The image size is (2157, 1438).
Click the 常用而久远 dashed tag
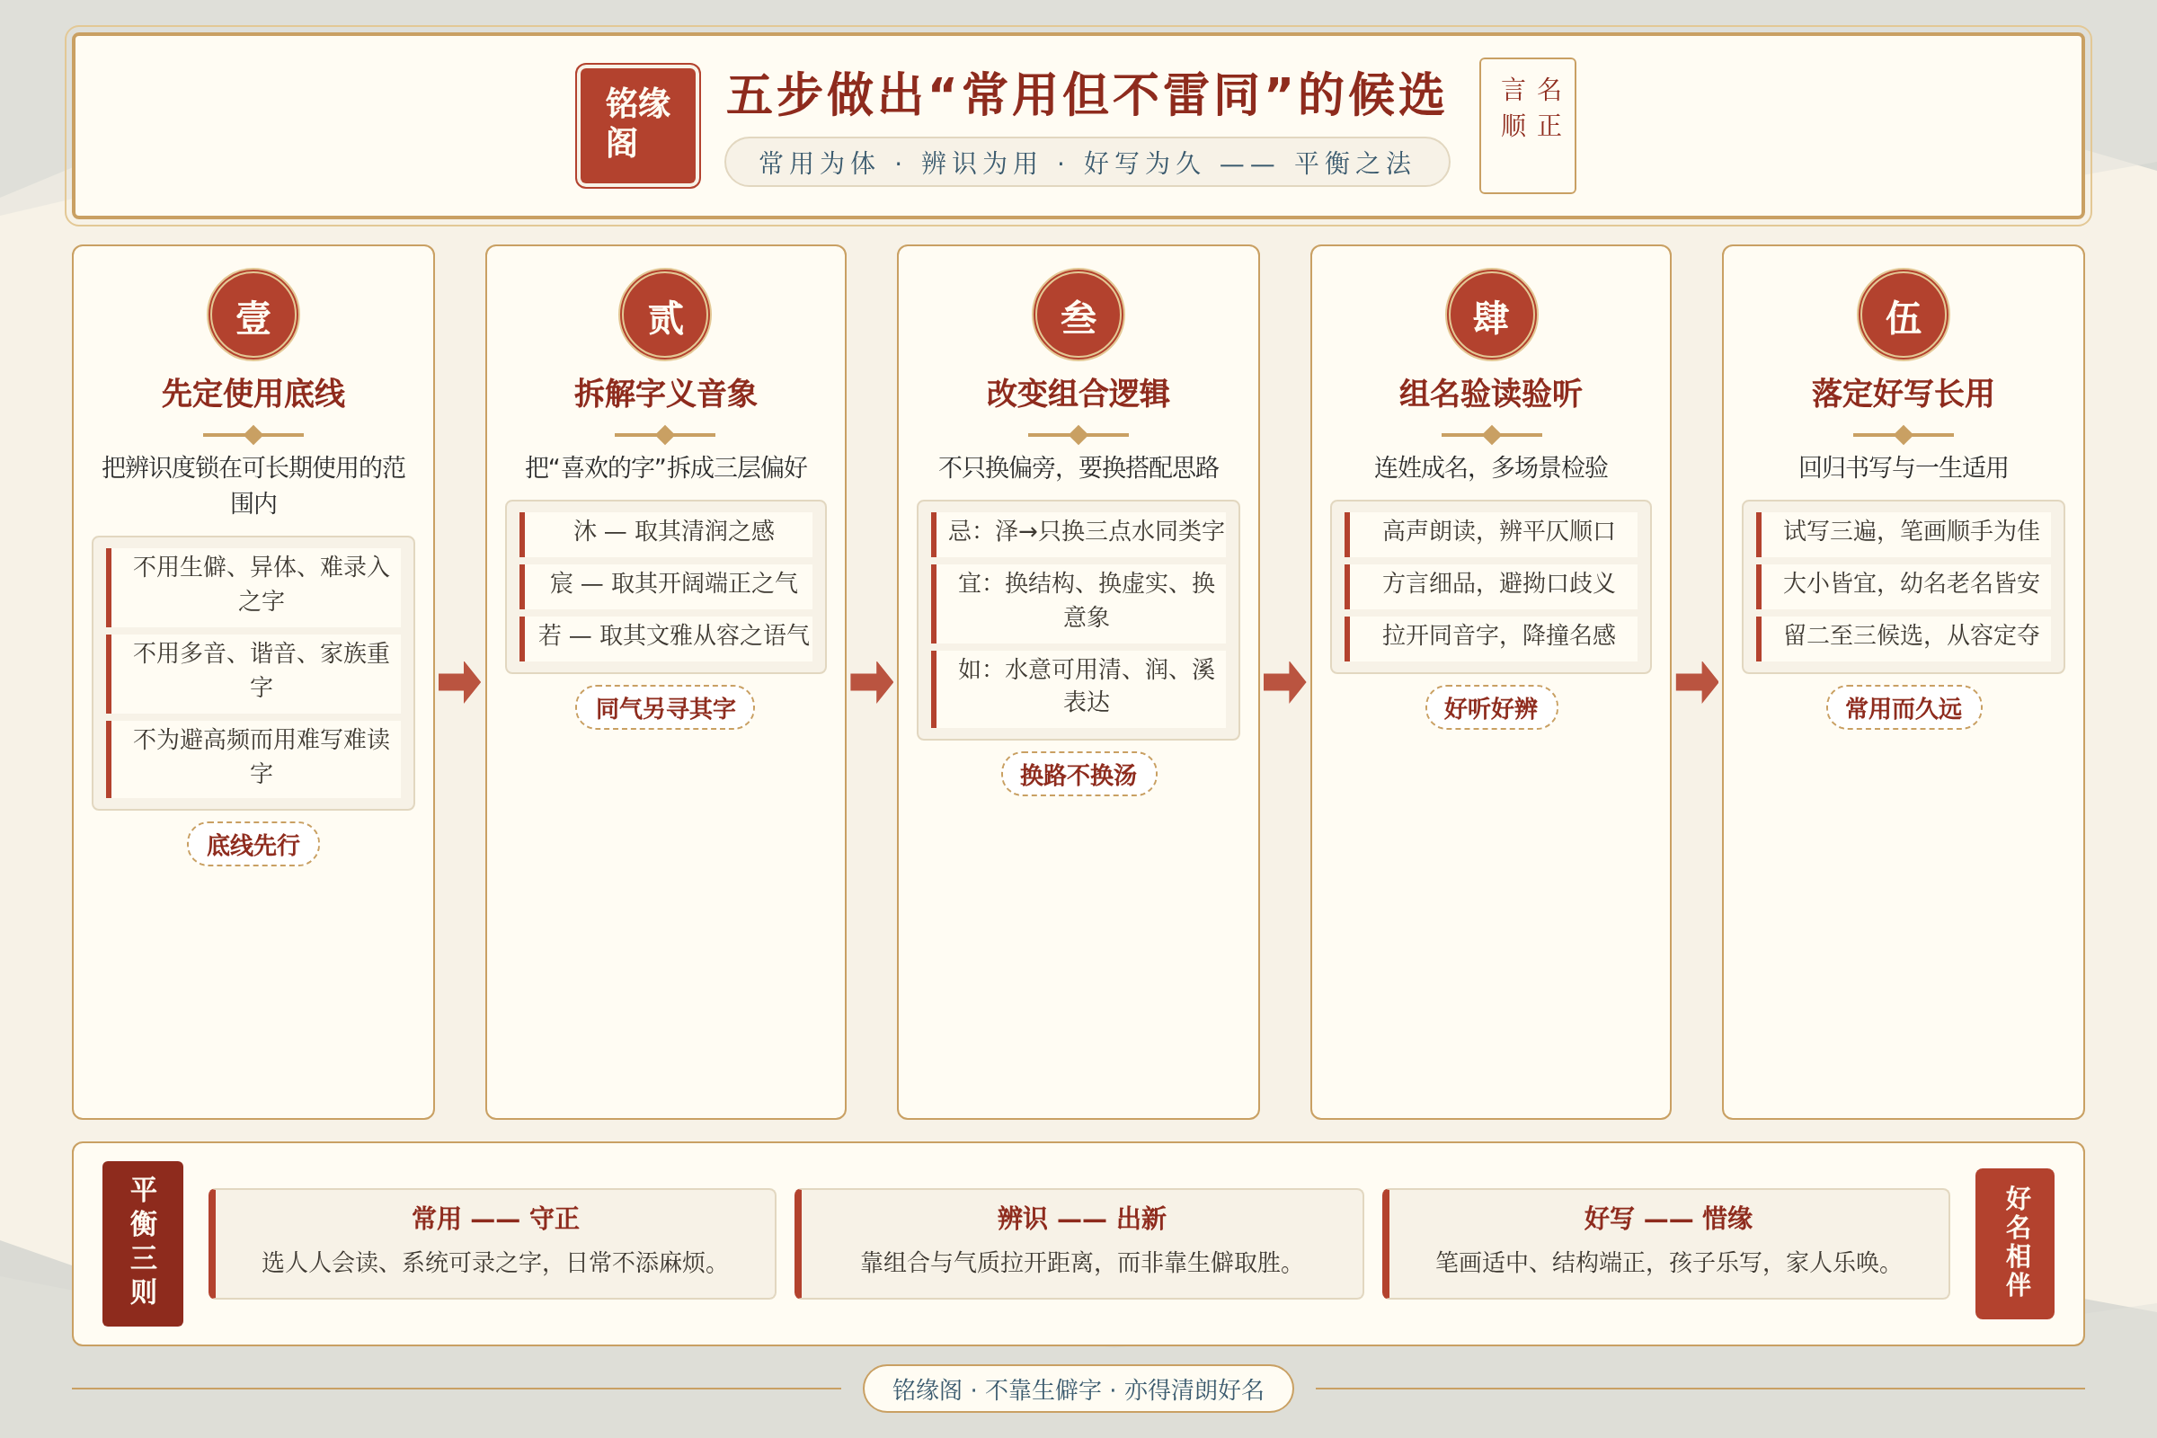click(1904, 707)
